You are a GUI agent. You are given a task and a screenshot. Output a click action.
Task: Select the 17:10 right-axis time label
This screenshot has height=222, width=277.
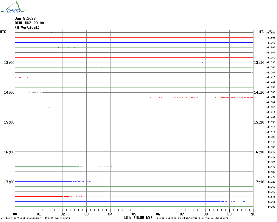[x=259, y=182]
